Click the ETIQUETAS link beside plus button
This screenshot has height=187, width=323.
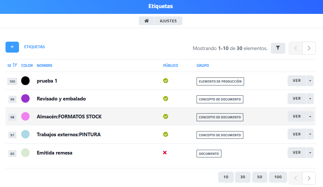(x=34, y=47)
